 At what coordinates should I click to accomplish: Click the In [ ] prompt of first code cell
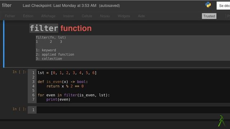tap(19, 72)
